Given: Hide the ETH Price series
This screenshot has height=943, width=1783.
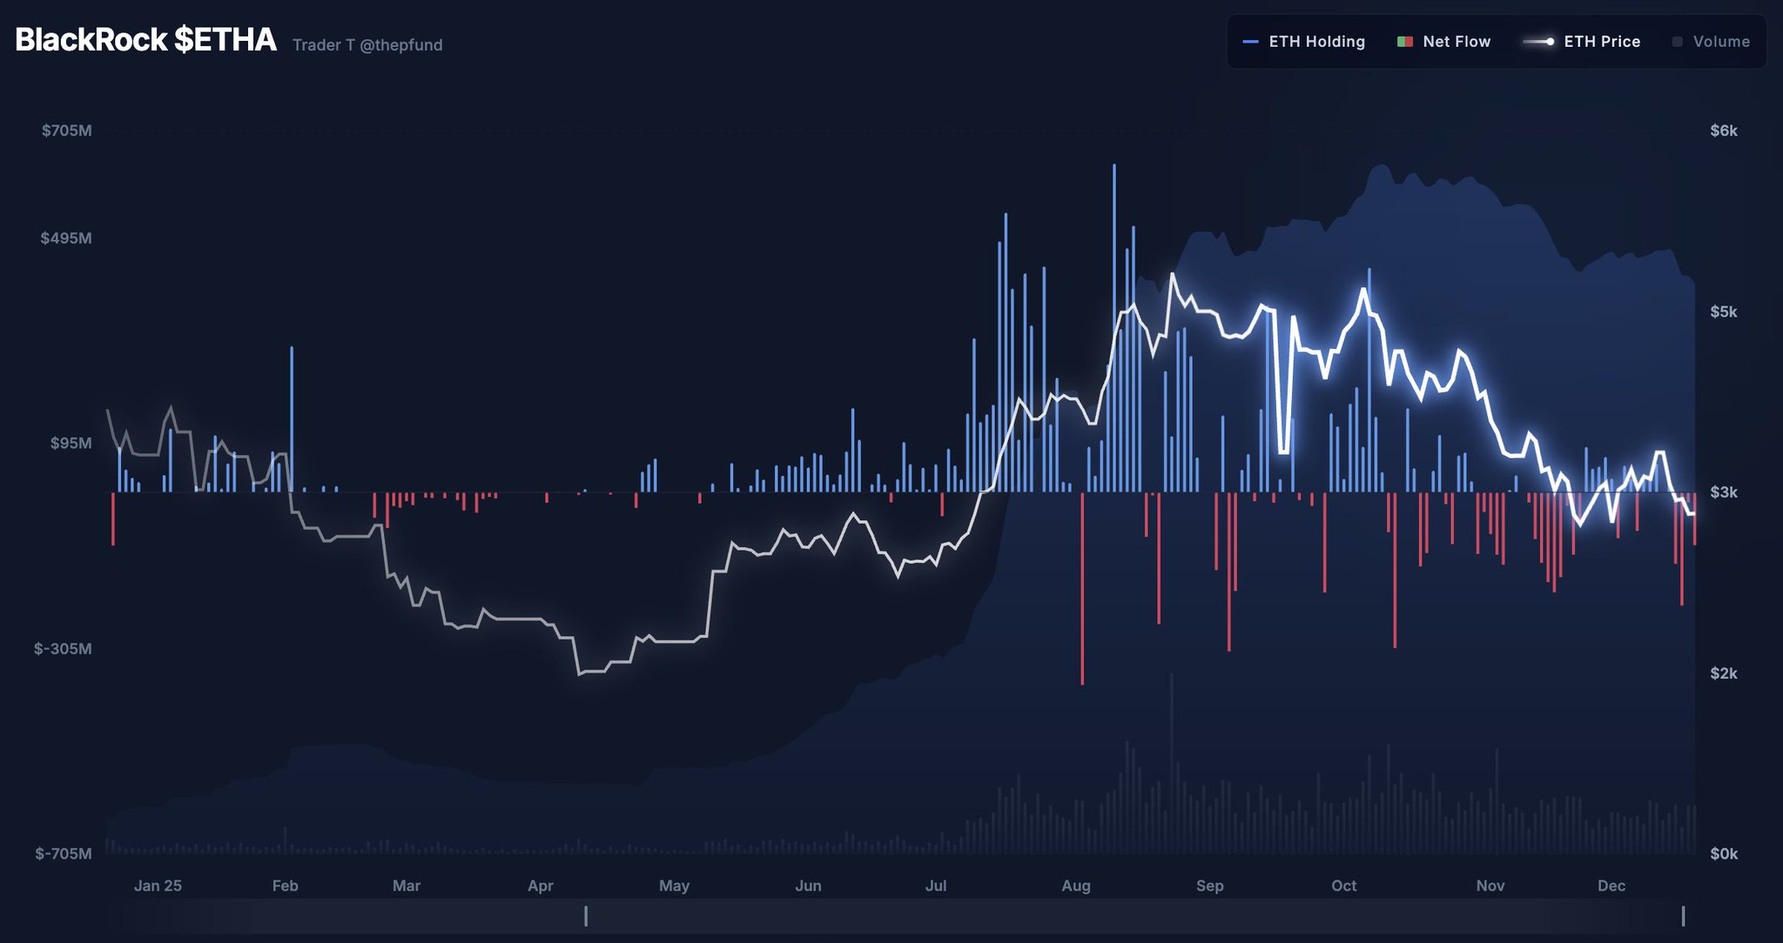Looking at the screenshot, I should point(1602,42).
